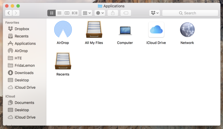Image resolution: width=223 pixels, height=129 pixels.
Task: Click into the Search field
Action: point(190,13)
